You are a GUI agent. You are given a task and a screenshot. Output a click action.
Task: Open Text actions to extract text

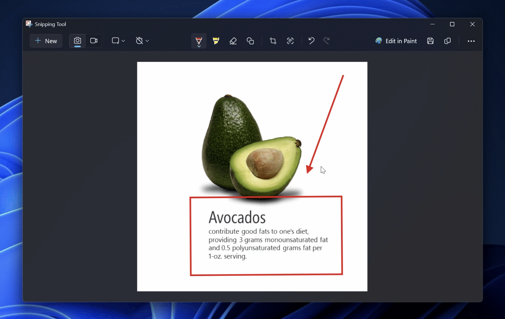coord(290,41)
